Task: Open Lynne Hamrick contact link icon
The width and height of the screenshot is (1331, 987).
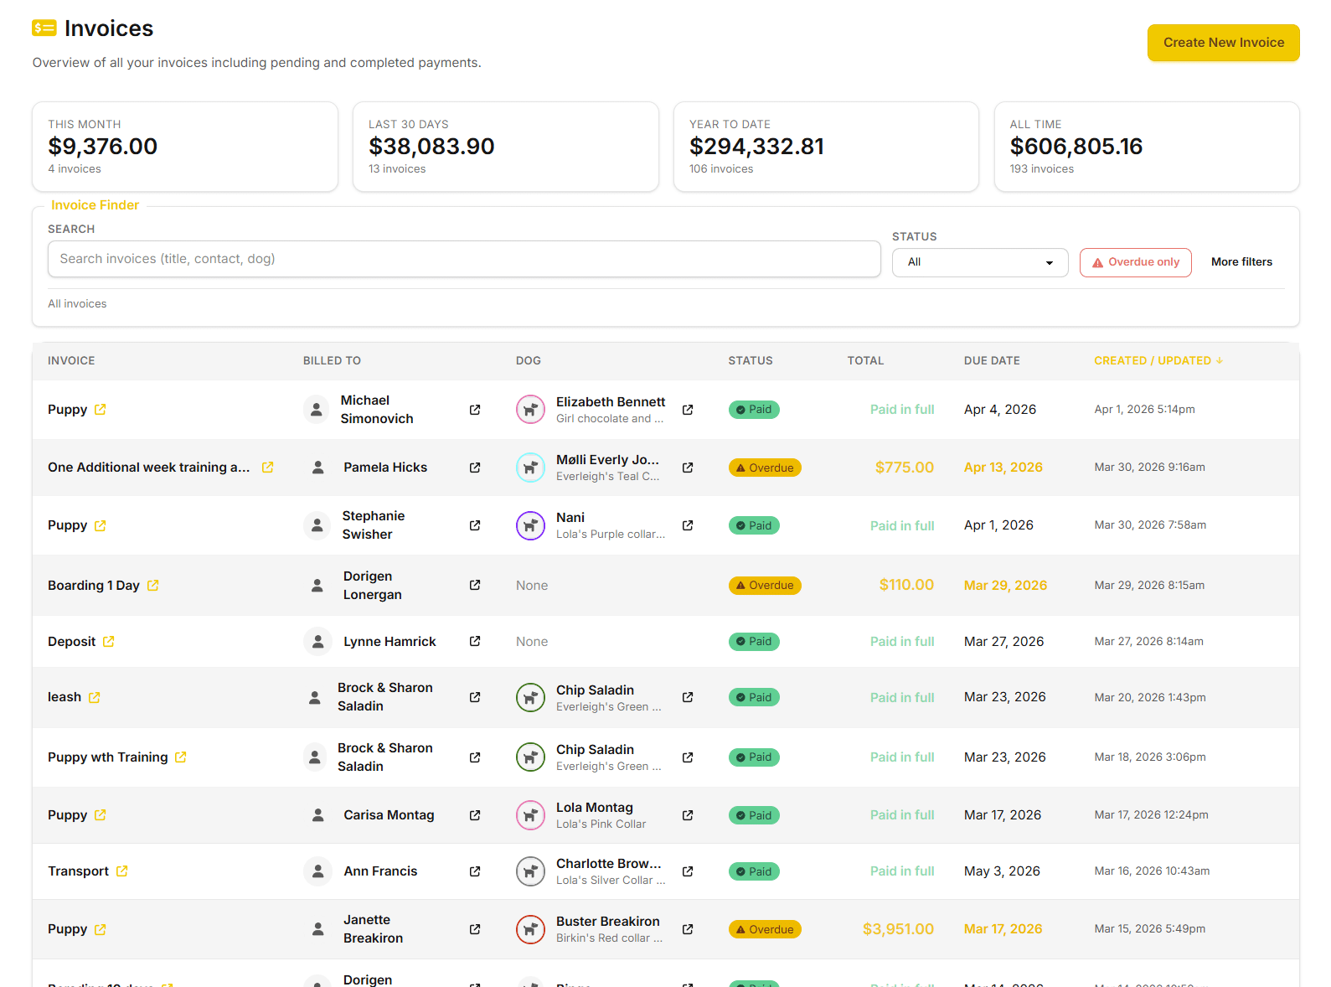Action: (475, 642)
